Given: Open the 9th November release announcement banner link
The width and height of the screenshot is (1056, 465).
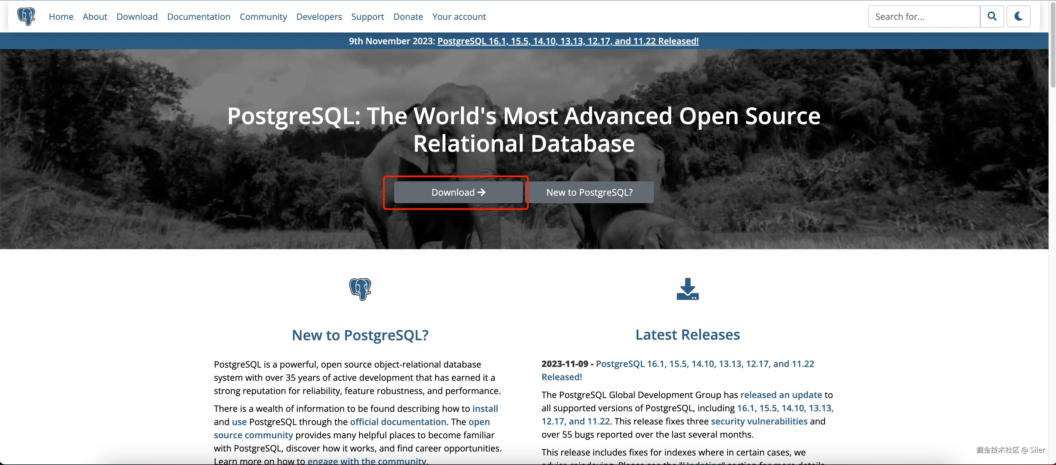Looking at the screenshot, I should [x=568, y=41].
